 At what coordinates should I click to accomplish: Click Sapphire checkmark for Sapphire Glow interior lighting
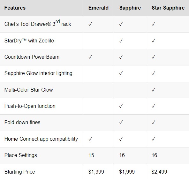click(121, 73)
